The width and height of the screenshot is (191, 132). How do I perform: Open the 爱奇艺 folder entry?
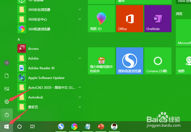click(x=49, y=107)
